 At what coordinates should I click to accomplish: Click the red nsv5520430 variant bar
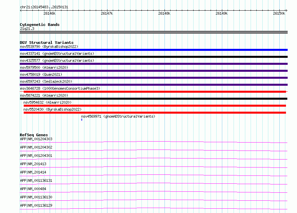155,113
